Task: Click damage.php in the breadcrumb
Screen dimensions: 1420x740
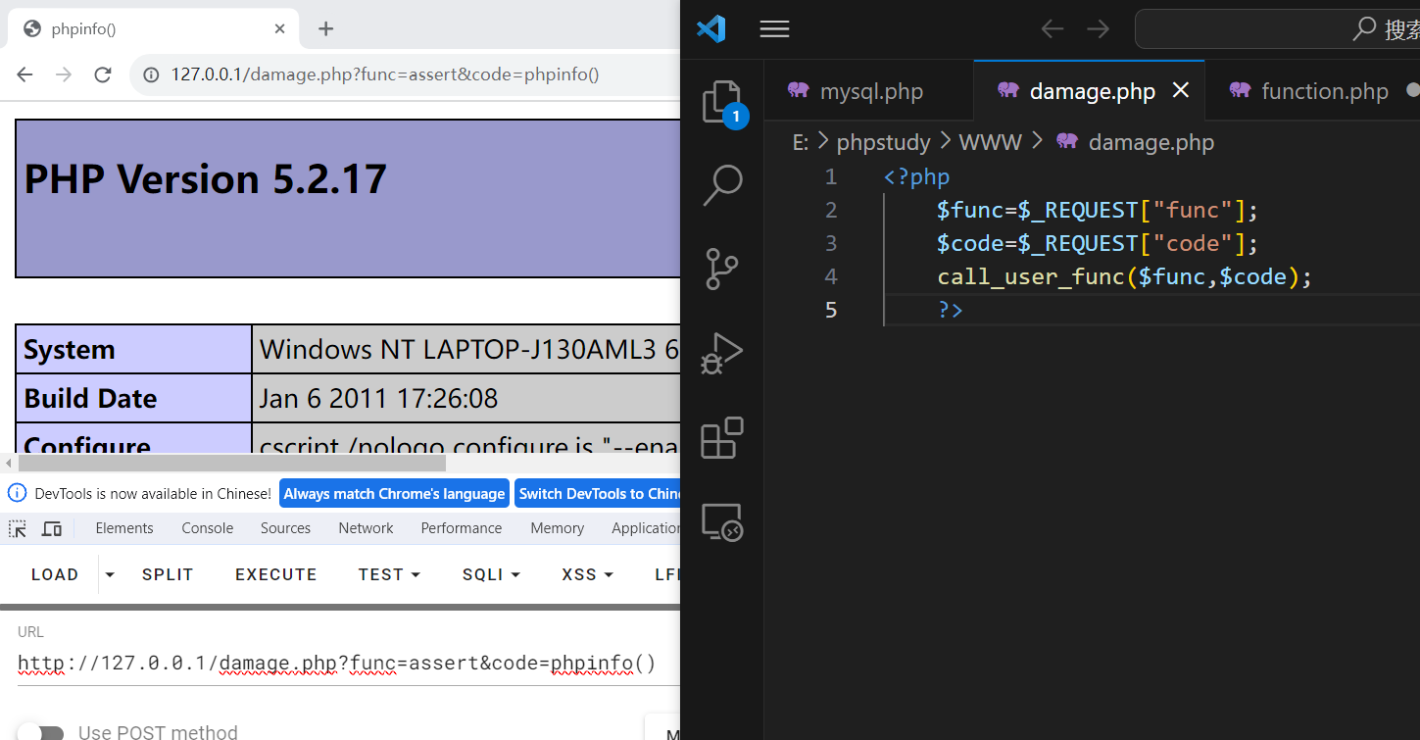Action: (x=1151, y=142)
